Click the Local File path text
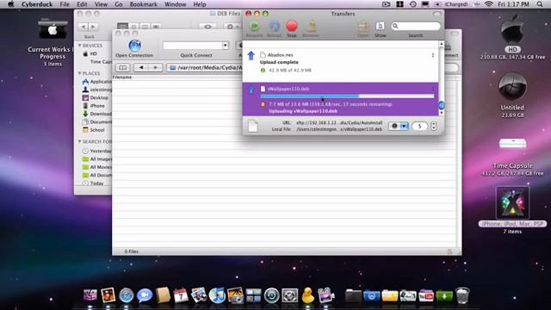Image resolution: width=551 pixels, height=310 pixels. pos(339,129)
